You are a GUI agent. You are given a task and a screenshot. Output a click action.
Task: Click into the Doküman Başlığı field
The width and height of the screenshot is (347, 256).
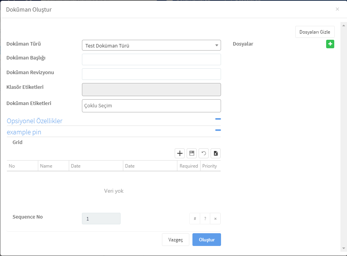151,59
